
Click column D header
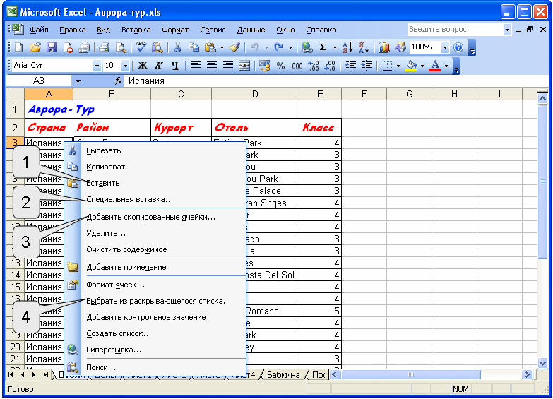coord(255,94)
